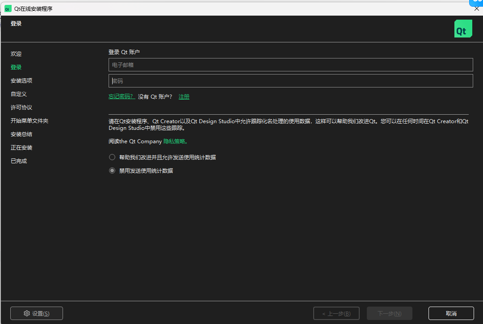
Task: Select 许可协议 step in sidebar
Action: 21,108
